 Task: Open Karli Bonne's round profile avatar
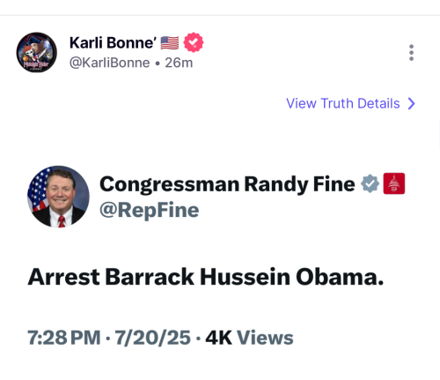[37, 53]
